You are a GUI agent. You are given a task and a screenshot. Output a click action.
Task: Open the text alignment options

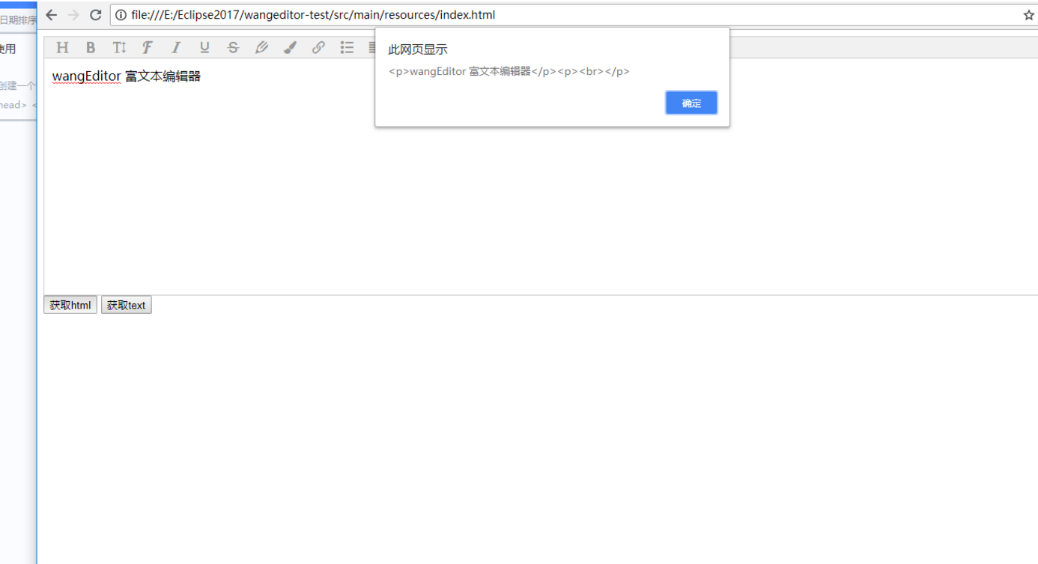(373, 47)
